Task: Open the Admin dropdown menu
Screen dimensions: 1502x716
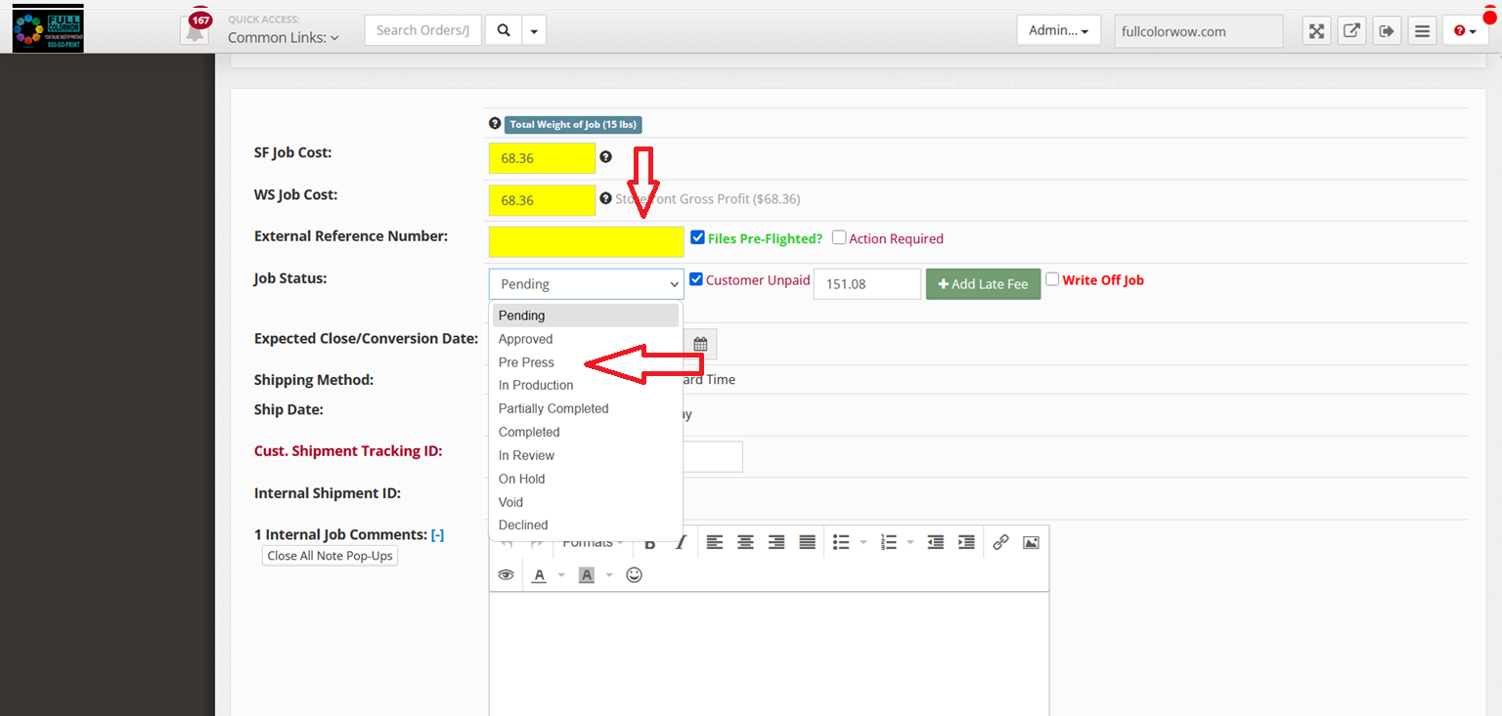Action: (1058, 31)
